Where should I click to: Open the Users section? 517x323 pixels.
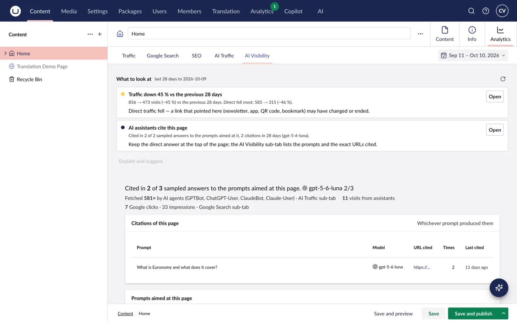coord(160,11)
